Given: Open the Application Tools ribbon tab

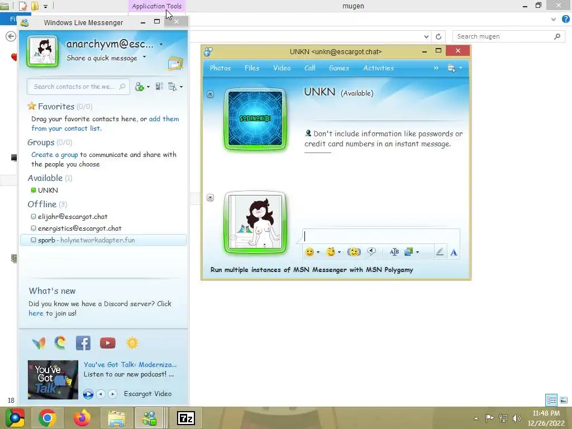Looking at the screenshot, I should (x=156, y=6).
